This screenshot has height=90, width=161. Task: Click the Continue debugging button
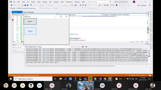65,5
